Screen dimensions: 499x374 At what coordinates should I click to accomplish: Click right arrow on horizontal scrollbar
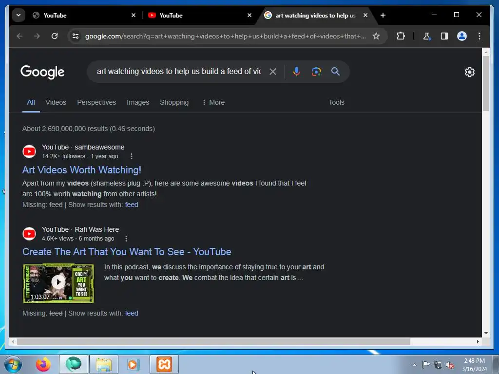478,341
